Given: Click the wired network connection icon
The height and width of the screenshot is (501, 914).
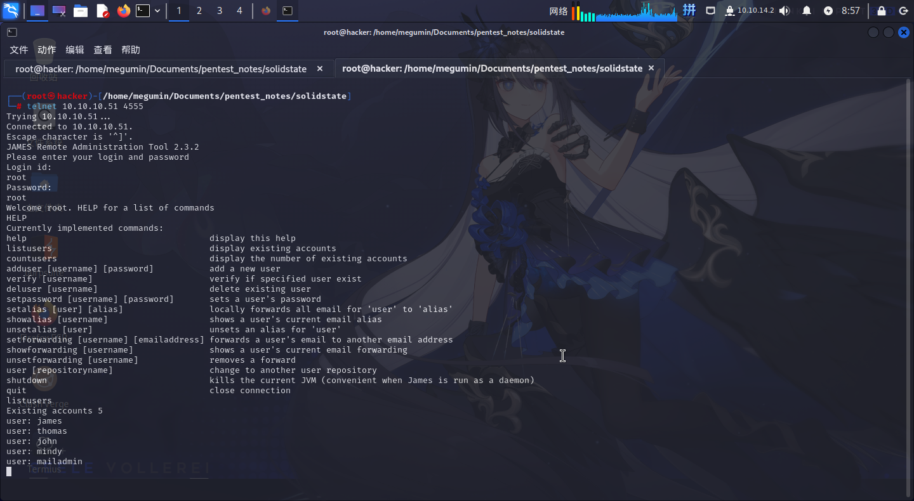Looking at the screenshot, I should [710, 10].
